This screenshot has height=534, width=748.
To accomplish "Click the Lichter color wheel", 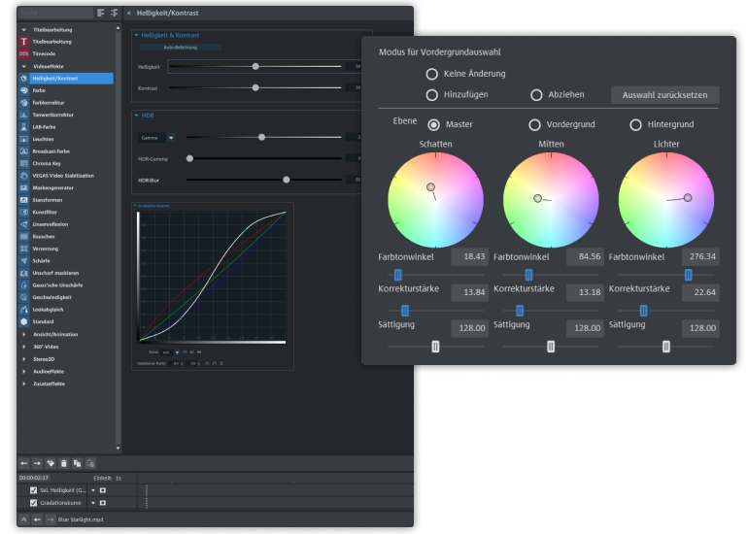I will point(666,200).
